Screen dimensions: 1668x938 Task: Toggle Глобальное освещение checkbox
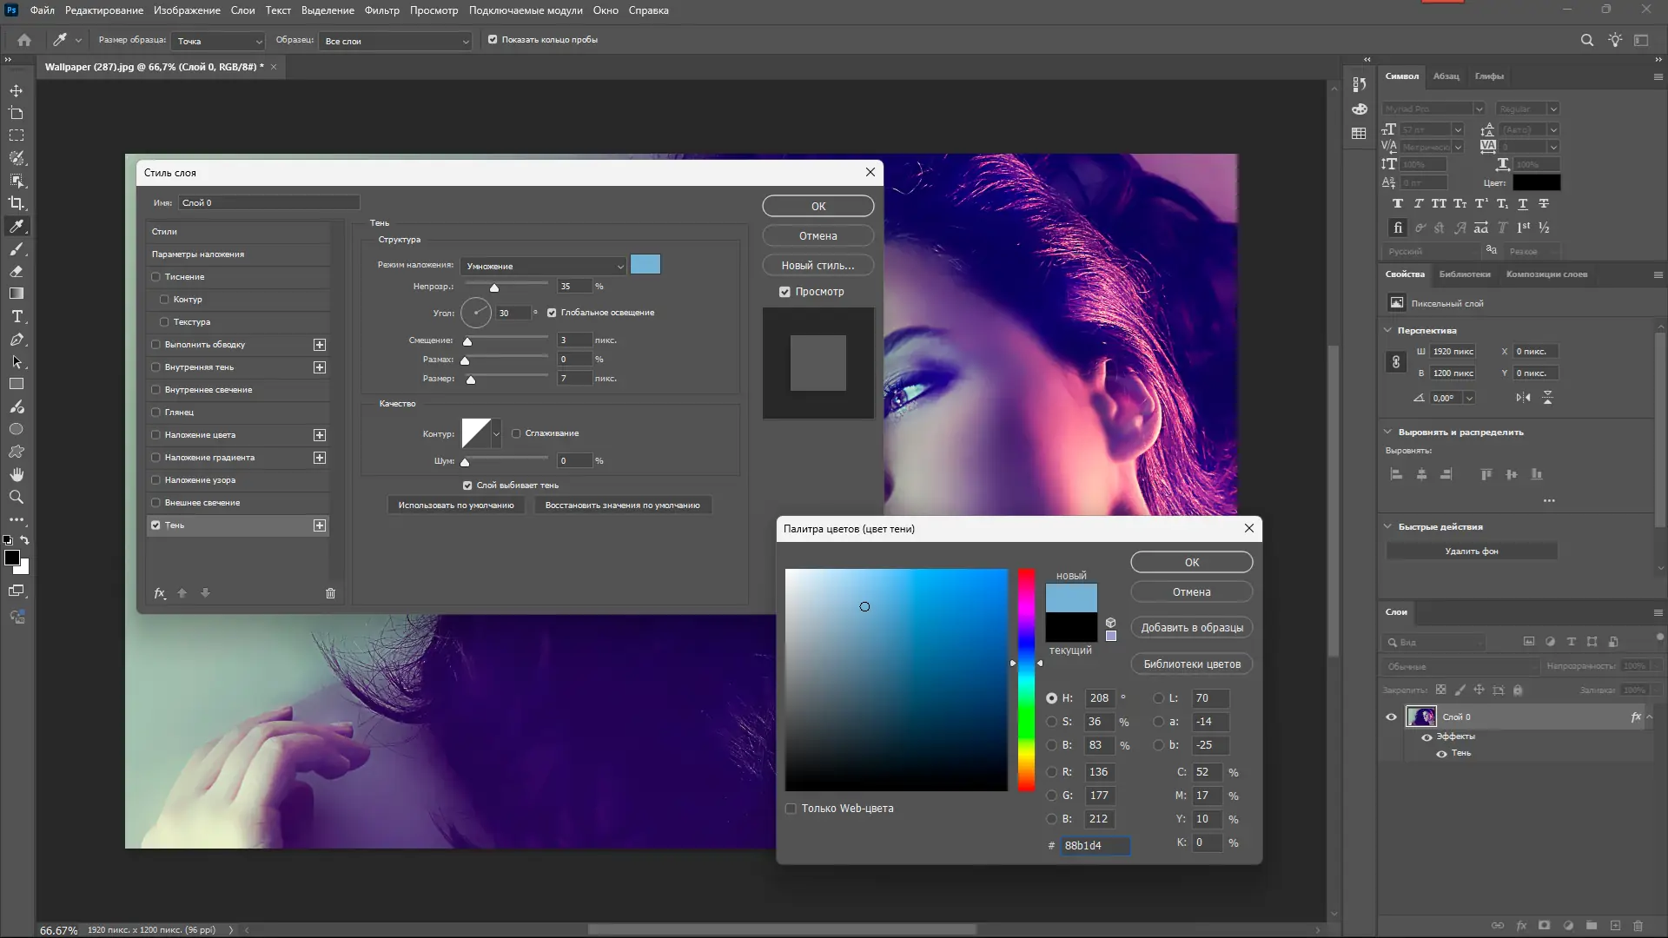coord(552,313)
